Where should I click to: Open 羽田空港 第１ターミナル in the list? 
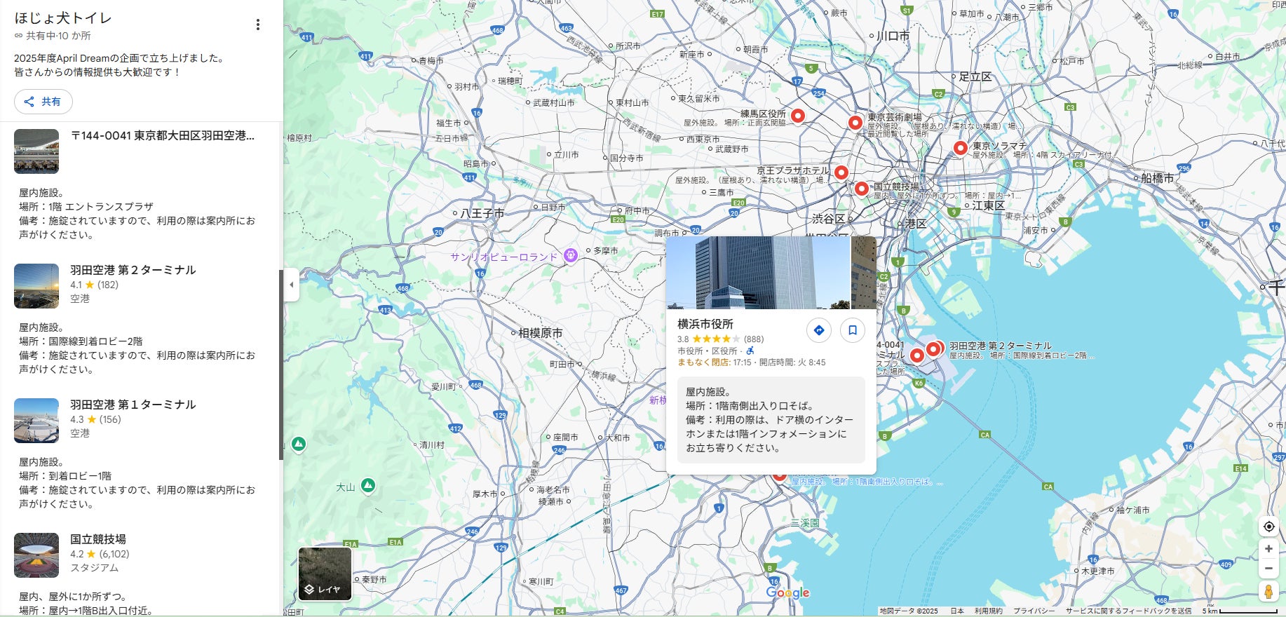[x=133, y=405]
